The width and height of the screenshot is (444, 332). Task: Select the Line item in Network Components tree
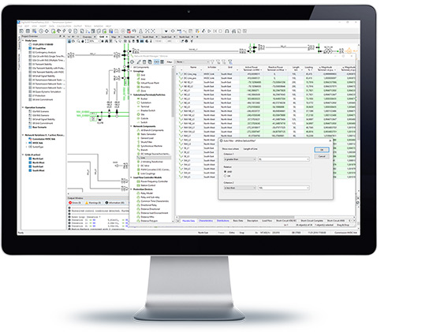coord(154,158)
